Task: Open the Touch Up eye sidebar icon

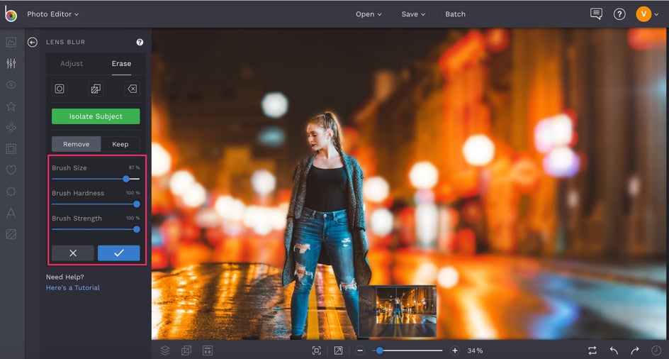Action: (x=11, y=84)
